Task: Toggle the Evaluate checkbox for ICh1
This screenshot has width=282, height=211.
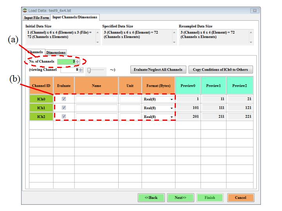Action: [64, 108]
